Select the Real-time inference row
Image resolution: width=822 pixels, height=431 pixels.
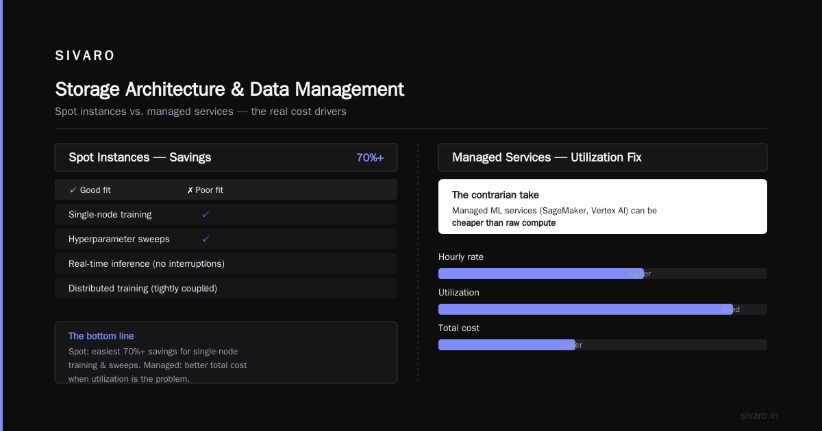coord(226,263)
